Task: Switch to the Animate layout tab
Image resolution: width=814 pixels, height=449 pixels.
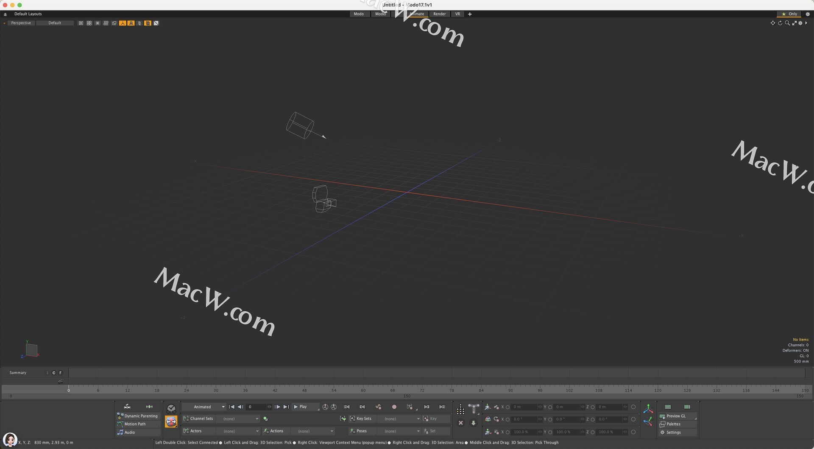Action: pos(417,14)
